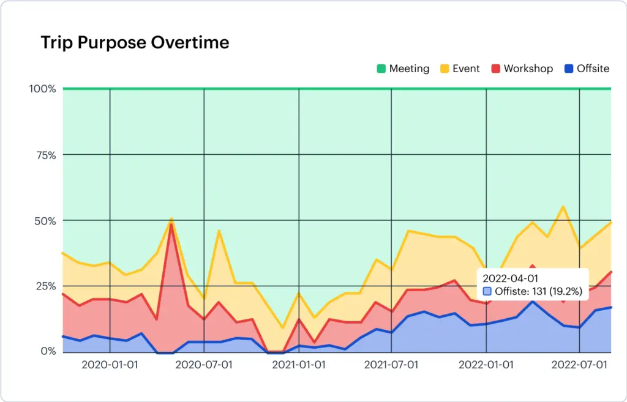Click the blue Offsite legend swatch
627x402 pixels.
[x=569, y=69]
